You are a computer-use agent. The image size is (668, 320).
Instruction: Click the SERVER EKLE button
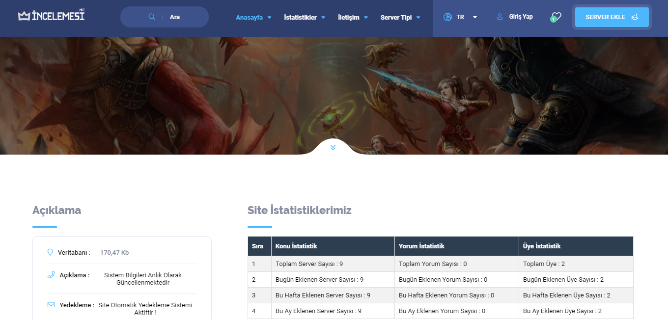point(612,17)
